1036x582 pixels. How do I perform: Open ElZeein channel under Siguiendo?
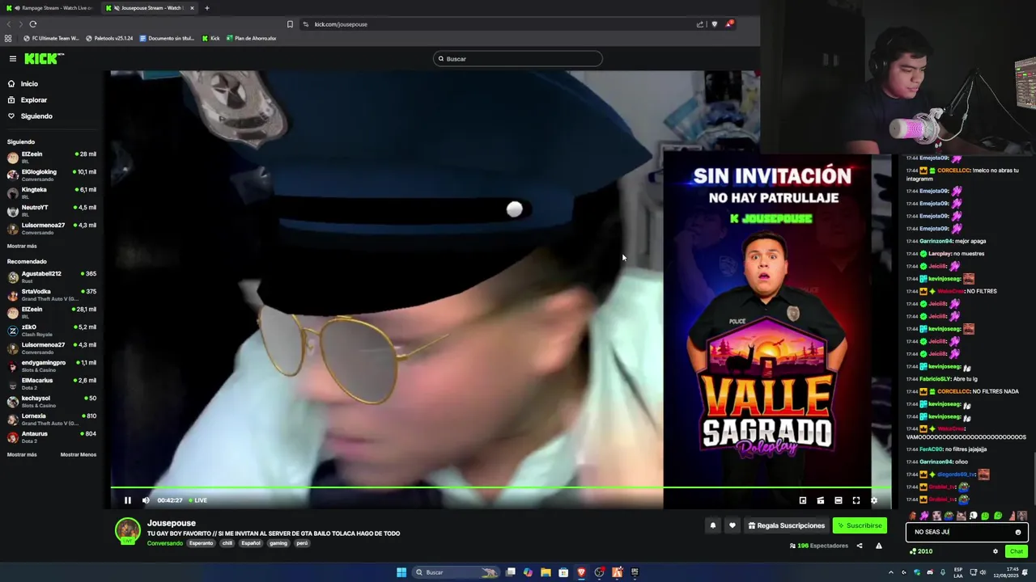(x=52, y=157)
